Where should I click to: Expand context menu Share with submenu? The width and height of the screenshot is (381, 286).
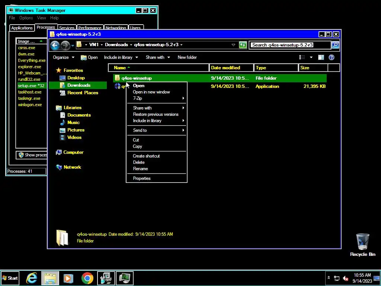click(x=157, y=108)
